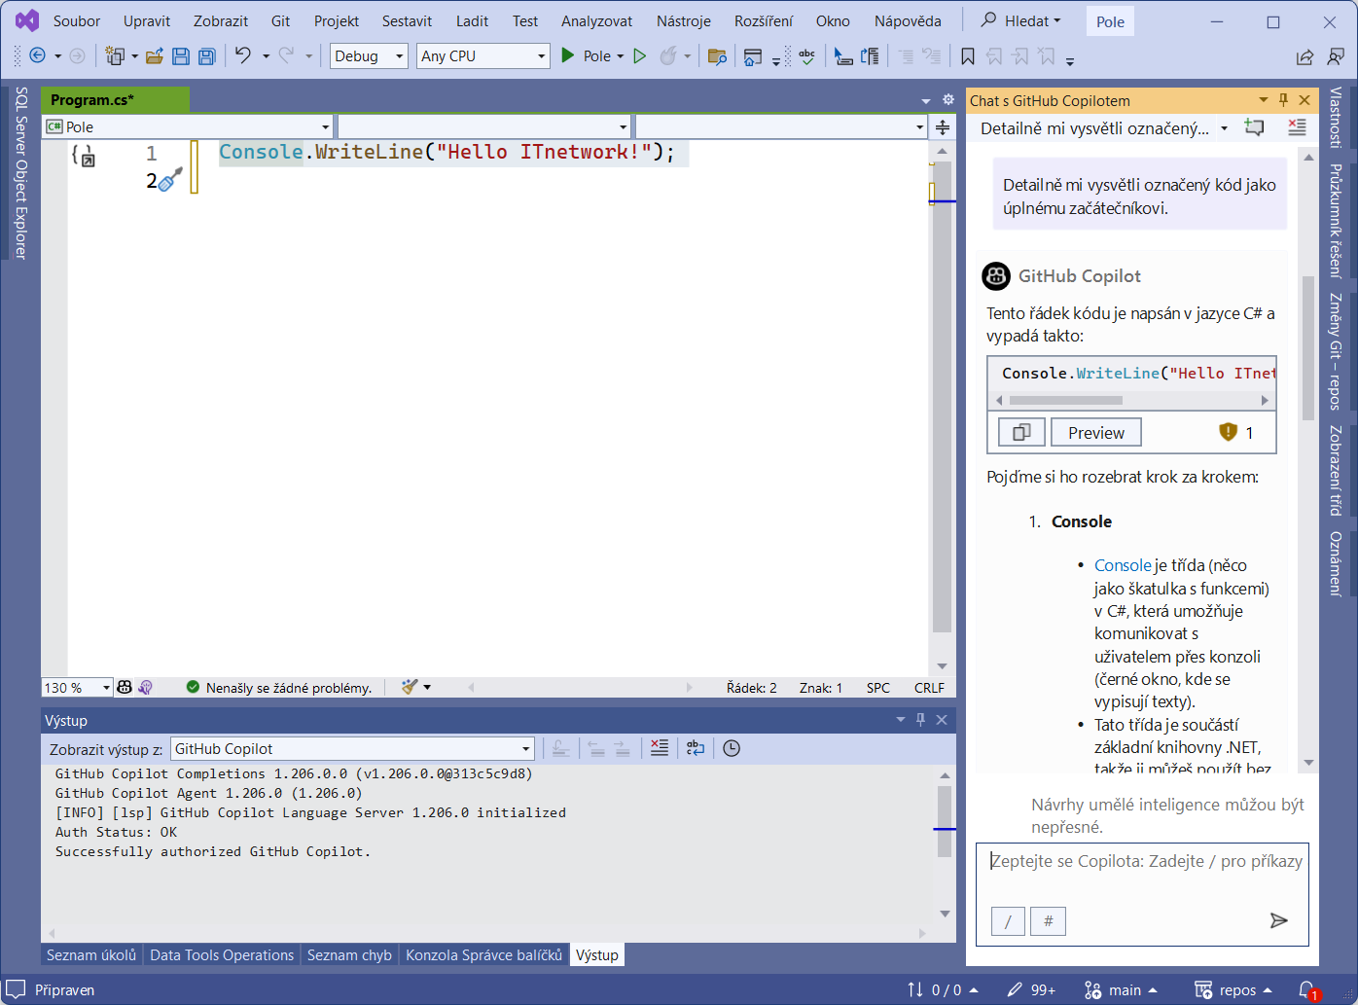This screenshot has width=1358, height=1005.
Task: Open the 130 % zoom level dropdown
Action: (x=77, y=687)
